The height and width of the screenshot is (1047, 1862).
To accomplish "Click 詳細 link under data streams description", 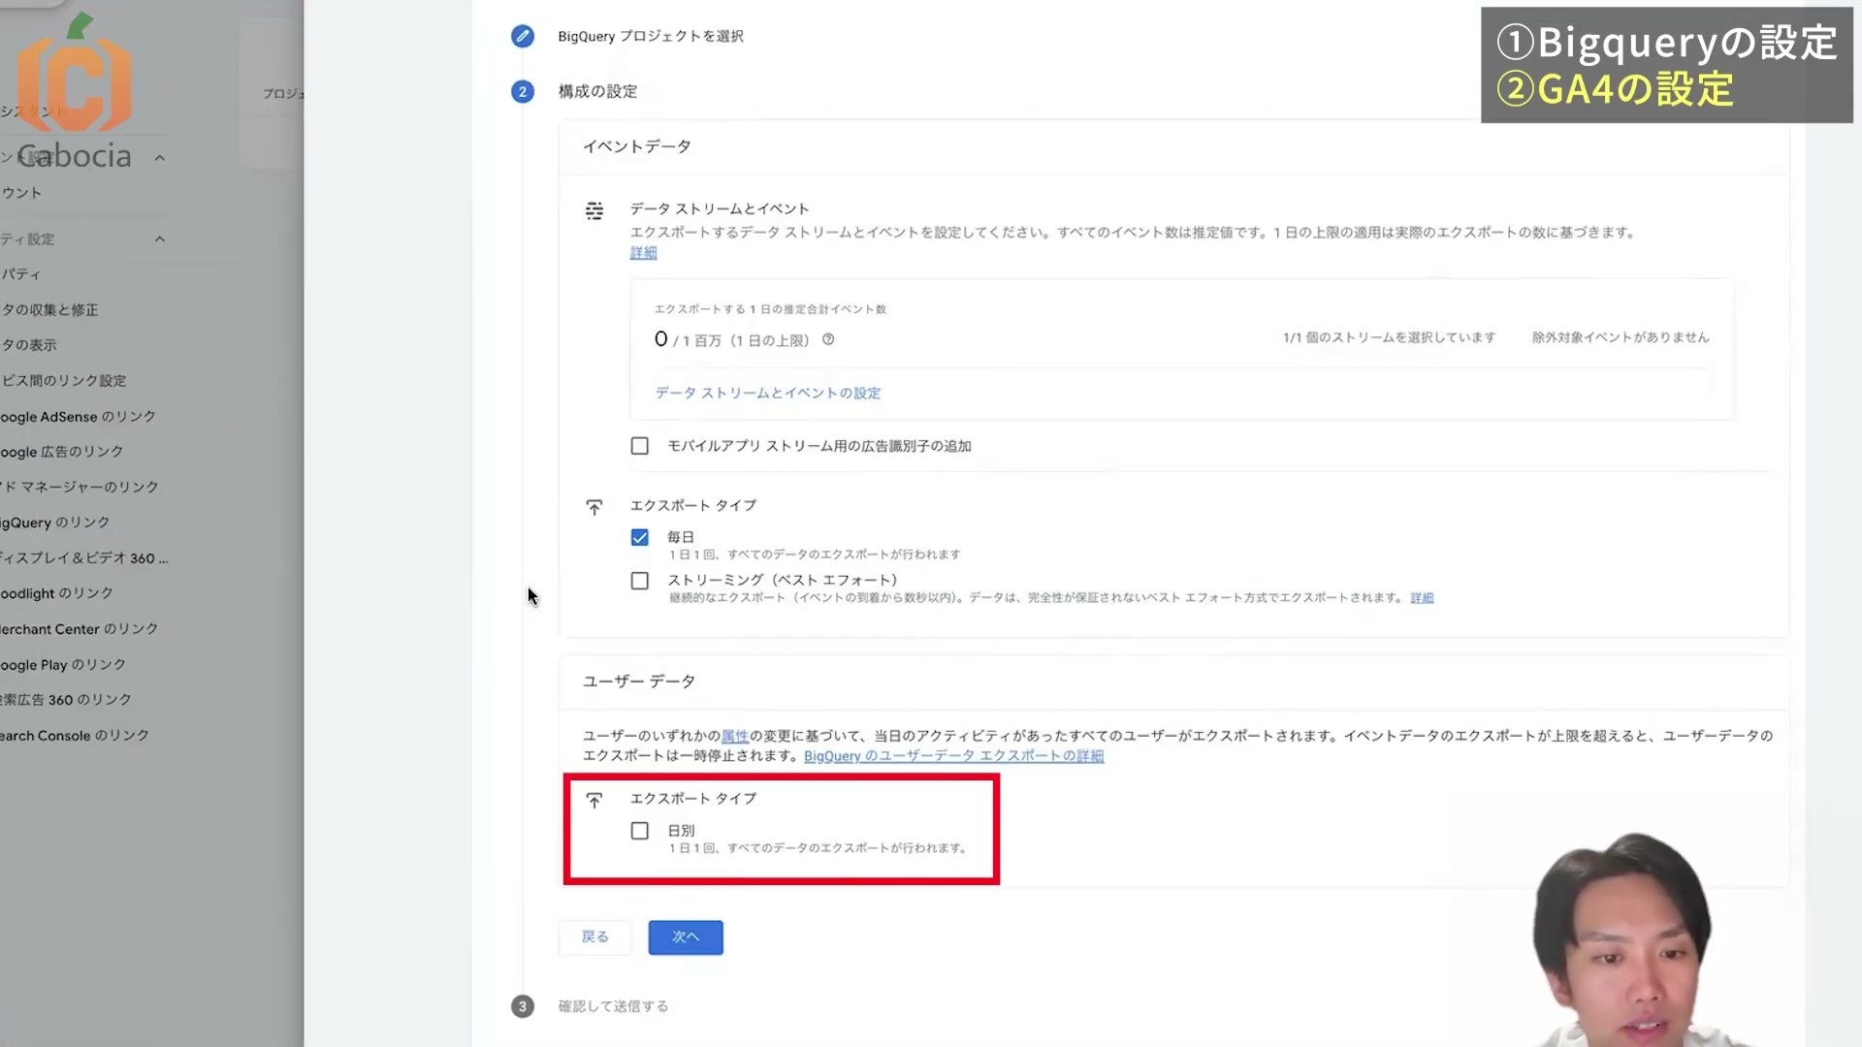I will 643,253.
